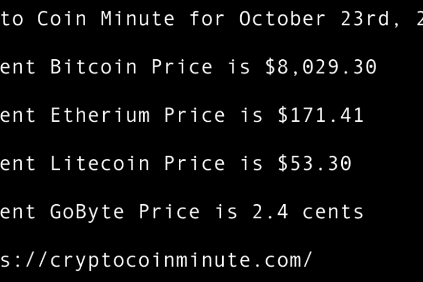Image resolution: width=423 pixels, height=282 pixels.
Task: Click the word Minute in the title
Action: (138, 19)
